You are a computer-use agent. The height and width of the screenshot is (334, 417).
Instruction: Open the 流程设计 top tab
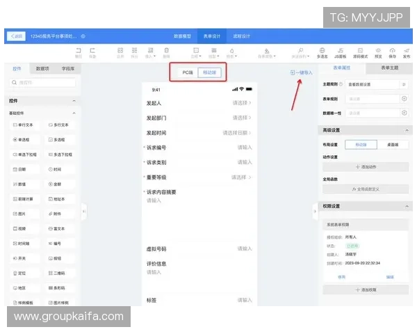click(x=241, y=36)
